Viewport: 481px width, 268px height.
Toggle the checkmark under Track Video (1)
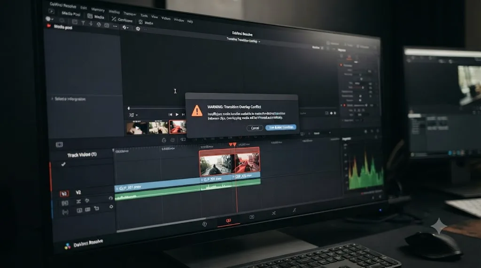pyautogui.click(x=63, y=164)
